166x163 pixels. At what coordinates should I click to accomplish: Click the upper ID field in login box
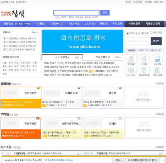138,39
